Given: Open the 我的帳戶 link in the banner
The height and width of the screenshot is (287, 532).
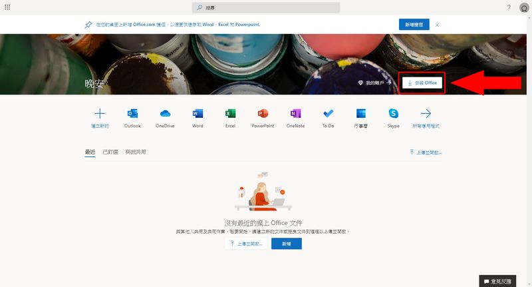Looking at the screenshot, I should (374, 83).
